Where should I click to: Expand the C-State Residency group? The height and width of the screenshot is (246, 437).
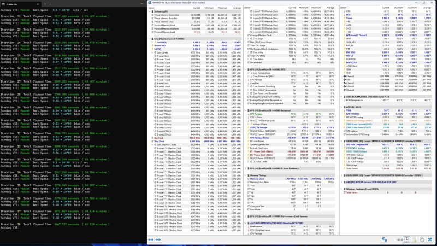tap(245, 168)
